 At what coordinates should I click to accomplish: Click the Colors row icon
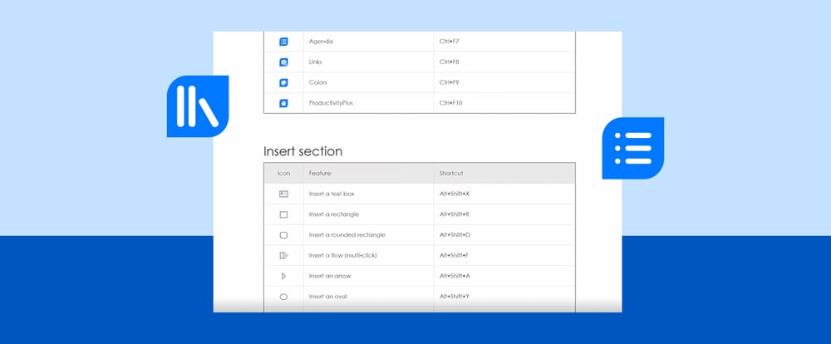tap(283, 83)
